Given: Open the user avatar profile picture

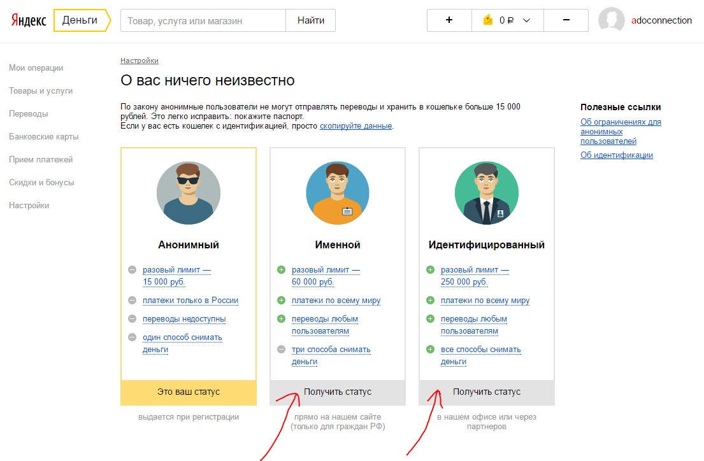Looking at the screenshot, I should pyautogui.click(x=612, y=20).
